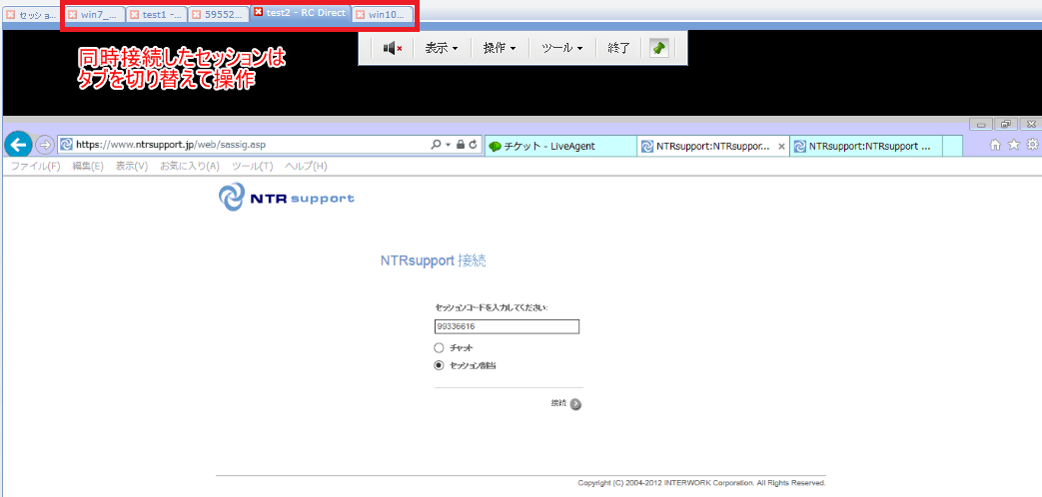This screenshot has width=1042, height=497.
Task: Click the NTRsupport 接続 heading text
Action: pos(434,260)
